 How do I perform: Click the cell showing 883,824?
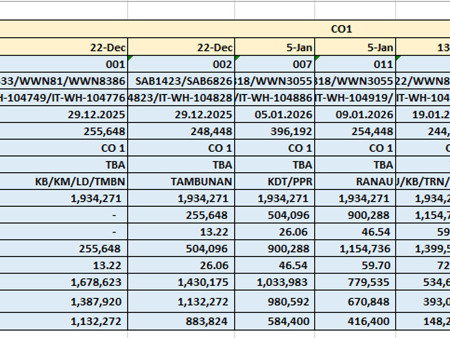(181, 321)
